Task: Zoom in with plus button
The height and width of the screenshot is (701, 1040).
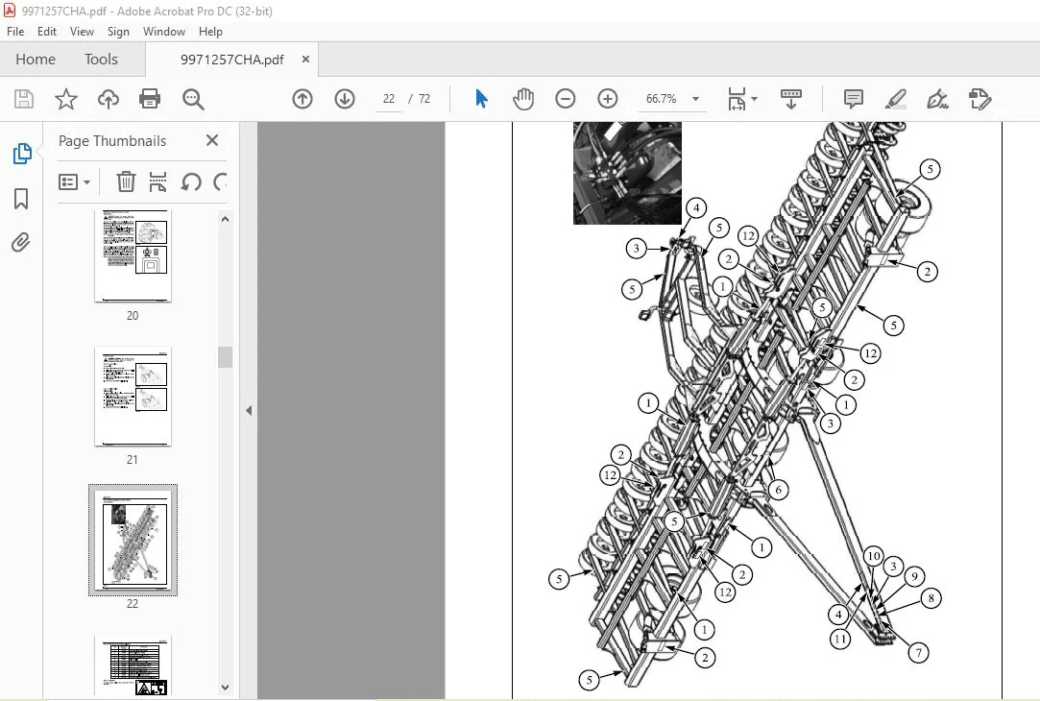Action: (x=608, y=99)
